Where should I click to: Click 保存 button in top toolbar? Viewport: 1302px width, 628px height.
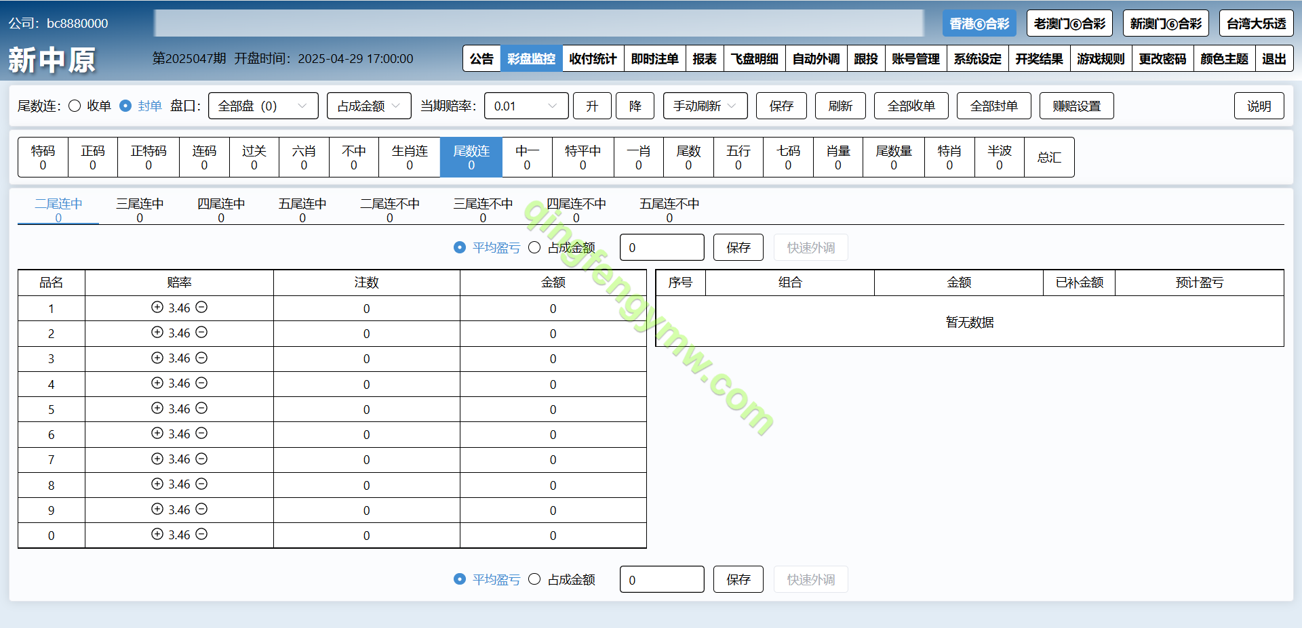click(781, 106)
